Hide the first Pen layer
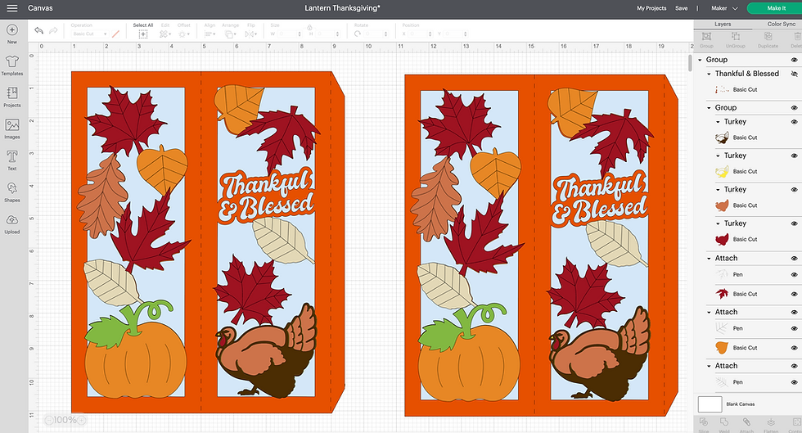Image resolution: width=802 pixels, height=433 pixels. 795,275
